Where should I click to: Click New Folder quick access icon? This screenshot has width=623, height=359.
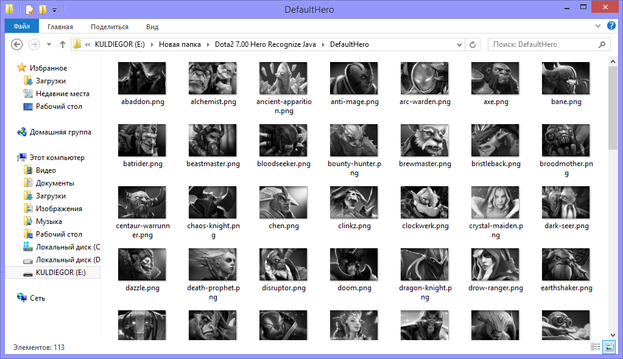[43, 9]
